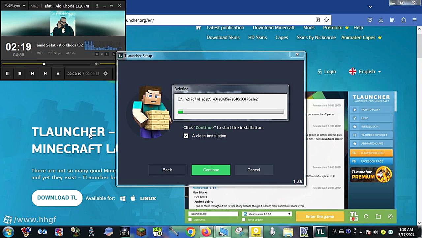Open the Firefox list all tabs chevron
The height and width of the screenshot is (238, 422).
coord(371,6)
